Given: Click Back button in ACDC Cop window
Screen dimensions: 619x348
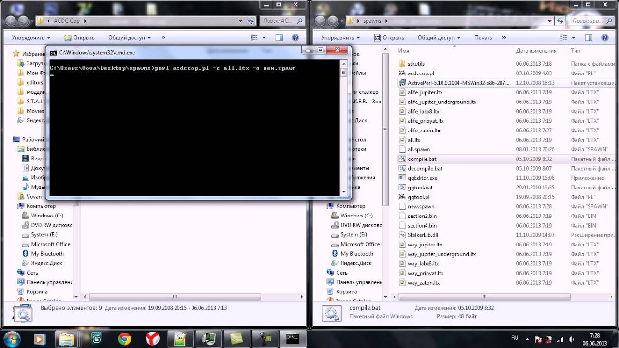Looking at the screenshot, I should [x=10, y=21].
